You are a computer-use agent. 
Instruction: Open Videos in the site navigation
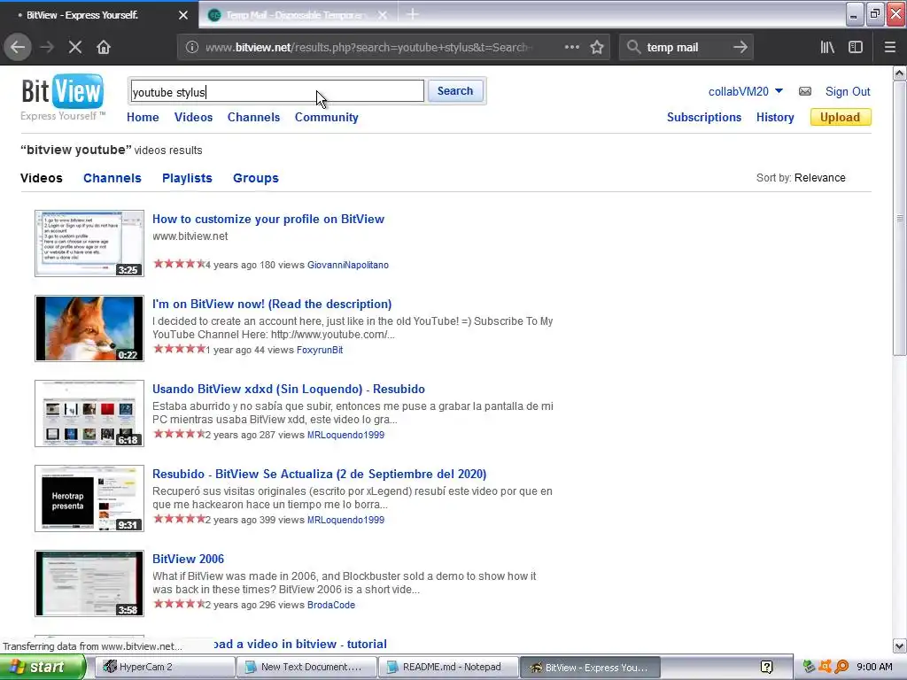click(x=193, y=117)
